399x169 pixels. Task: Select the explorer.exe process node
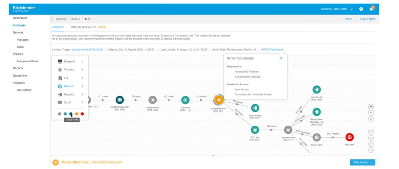153,100
